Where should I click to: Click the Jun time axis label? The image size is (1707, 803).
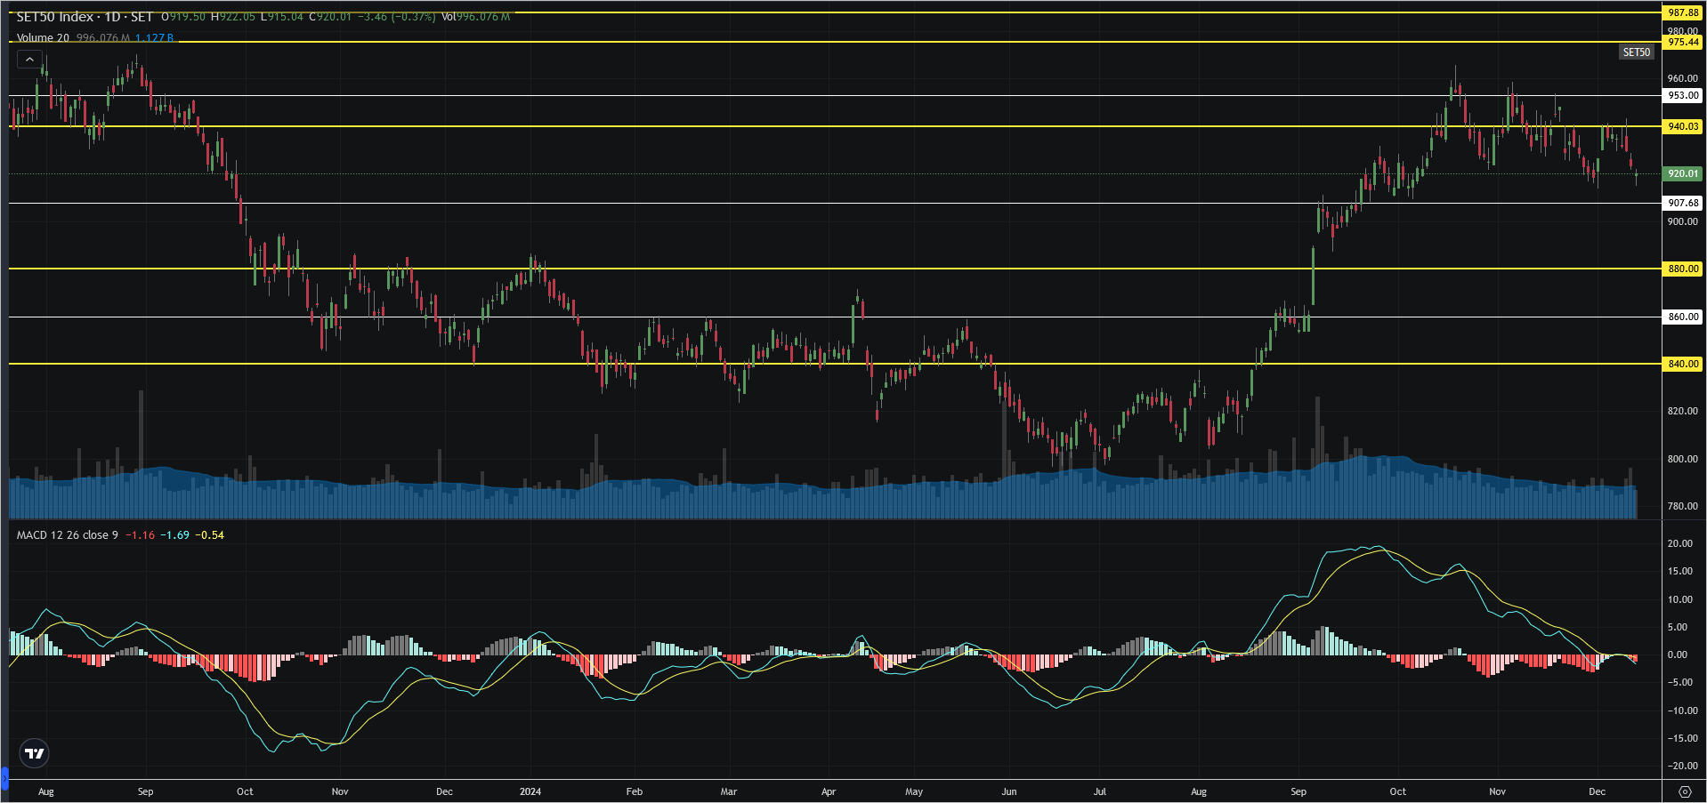point(1008,791)
